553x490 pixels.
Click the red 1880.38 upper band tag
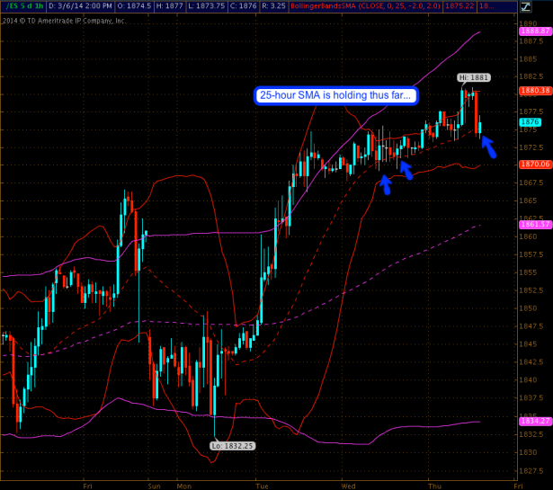534,91
